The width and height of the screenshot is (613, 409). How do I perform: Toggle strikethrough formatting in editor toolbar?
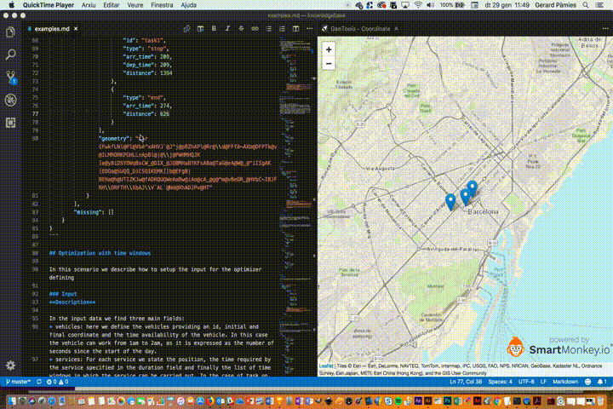click(x=241, y=29)
